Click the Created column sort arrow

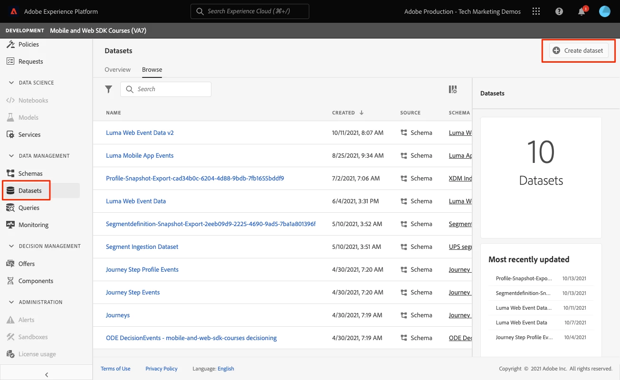coord(362,113)
